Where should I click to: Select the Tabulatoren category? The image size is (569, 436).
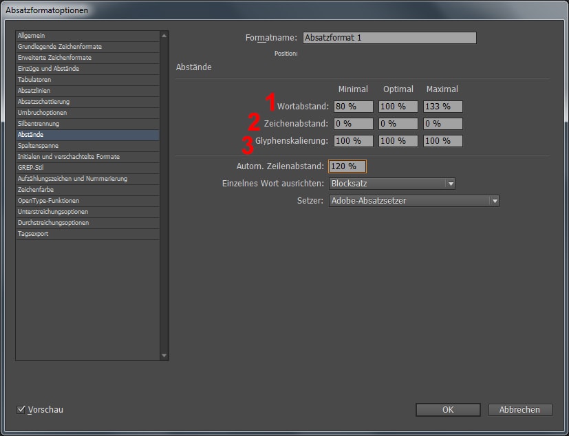point(34,80)
